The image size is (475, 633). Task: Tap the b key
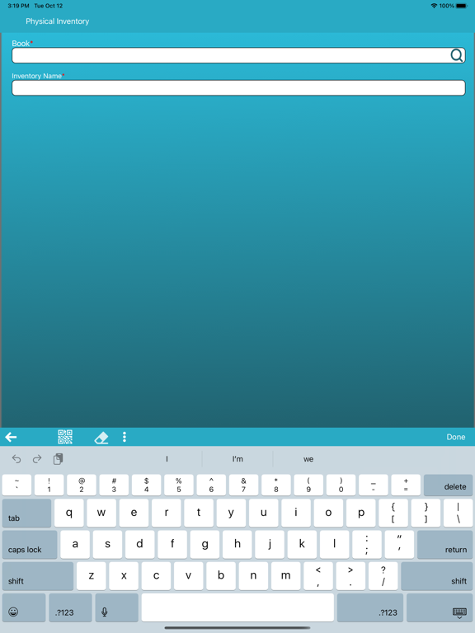221,576
